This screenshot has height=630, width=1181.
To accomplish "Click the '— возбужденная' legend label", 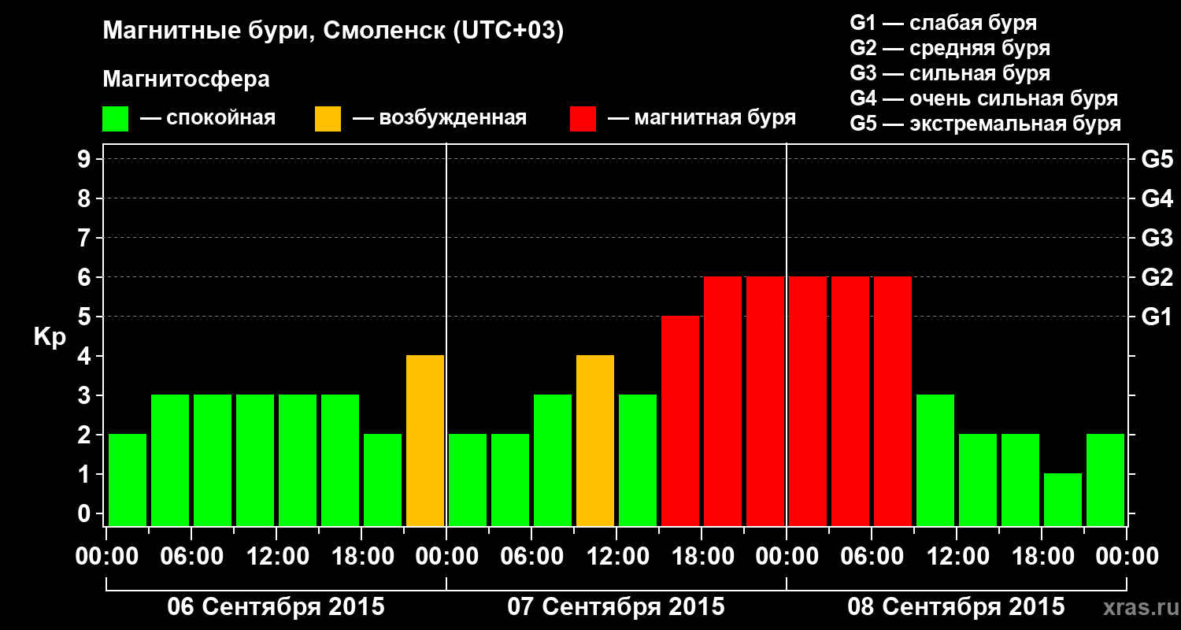I will [439, 119].
